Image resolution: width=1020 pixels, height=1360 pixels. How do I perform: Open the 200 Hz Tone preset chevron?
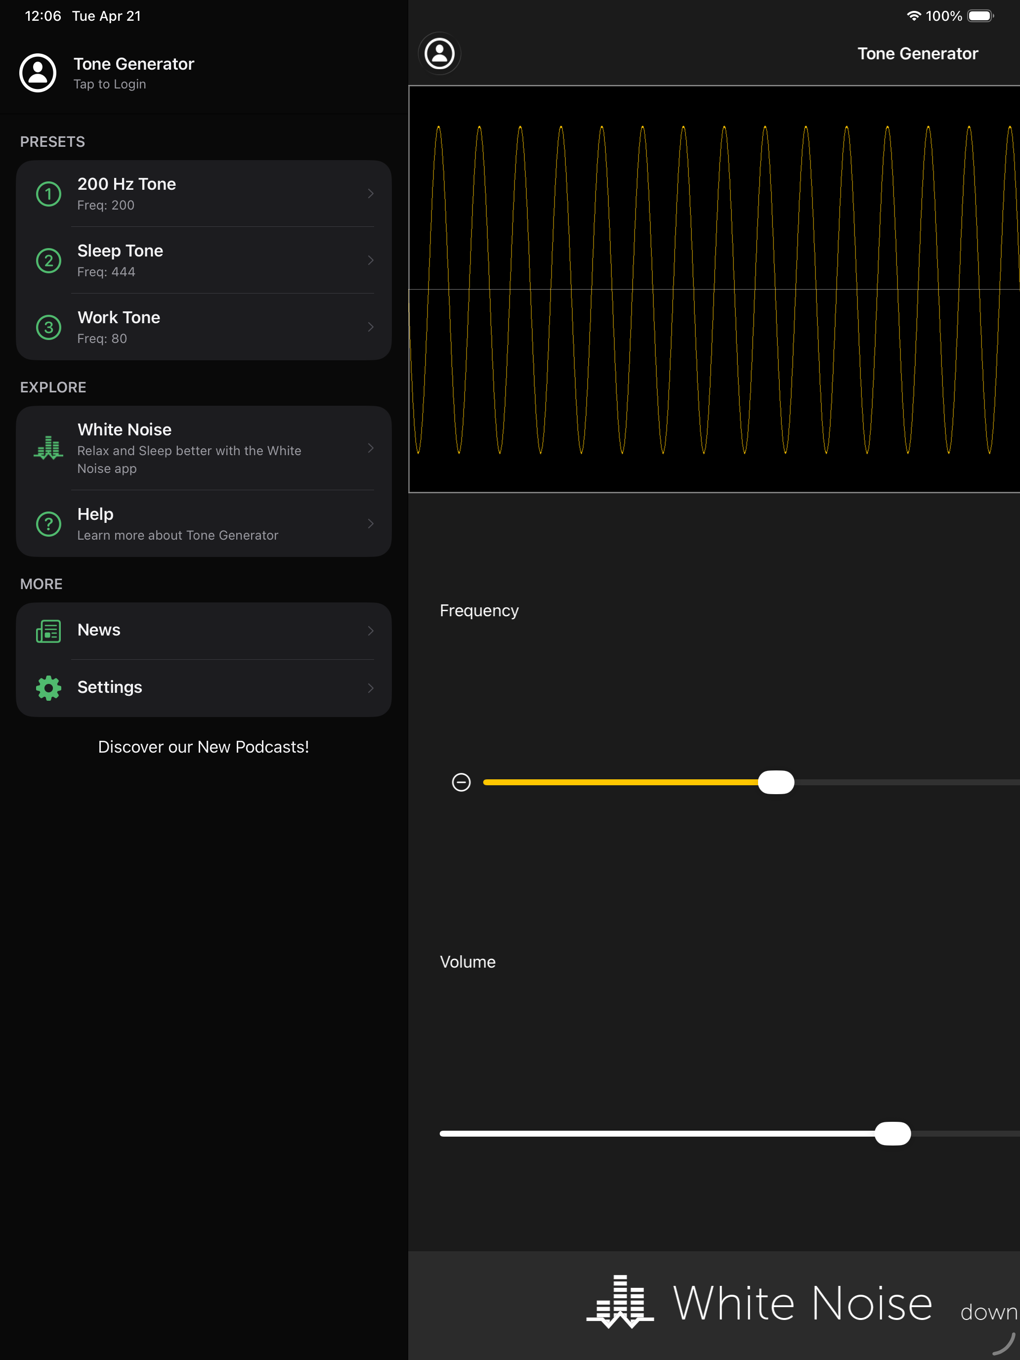(371, 194)
